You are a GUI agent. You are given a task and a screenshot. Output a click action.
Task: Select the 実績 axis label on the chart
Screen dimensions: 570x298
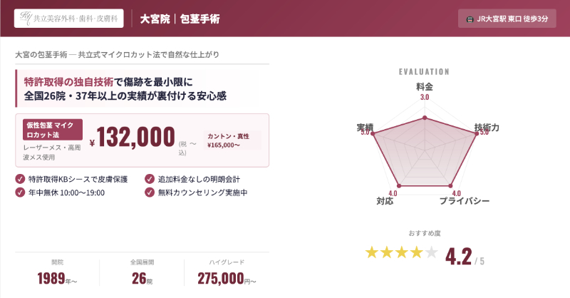365,127
